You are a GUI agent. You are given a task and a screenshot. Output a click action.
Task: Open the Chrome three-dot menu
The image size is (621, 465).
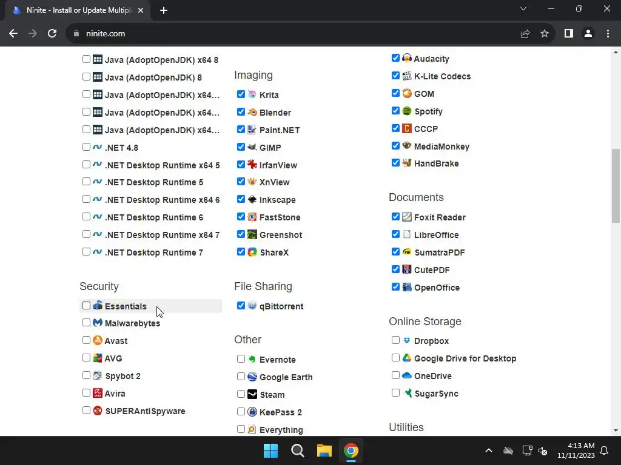(608, 34)
